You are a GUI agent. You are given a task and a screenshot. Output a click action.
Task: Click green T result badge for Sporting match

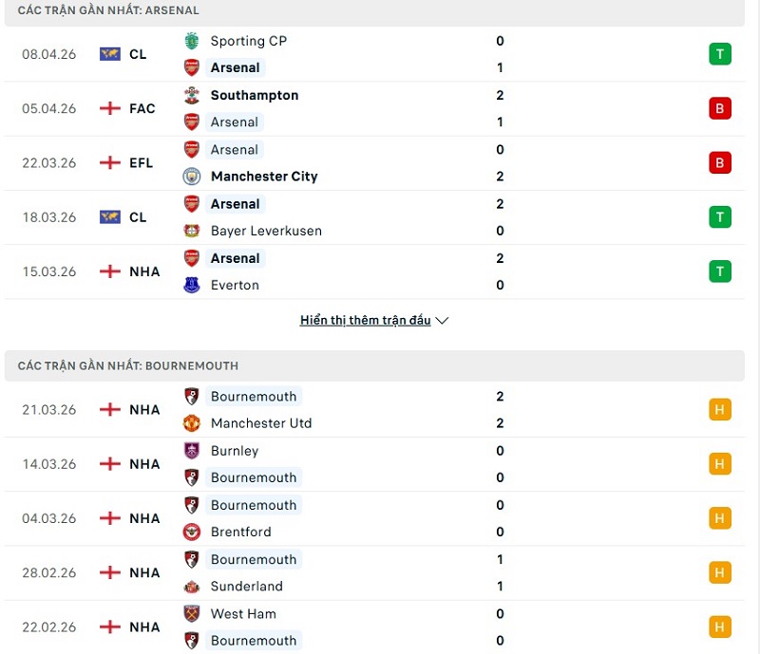[718, 54]
